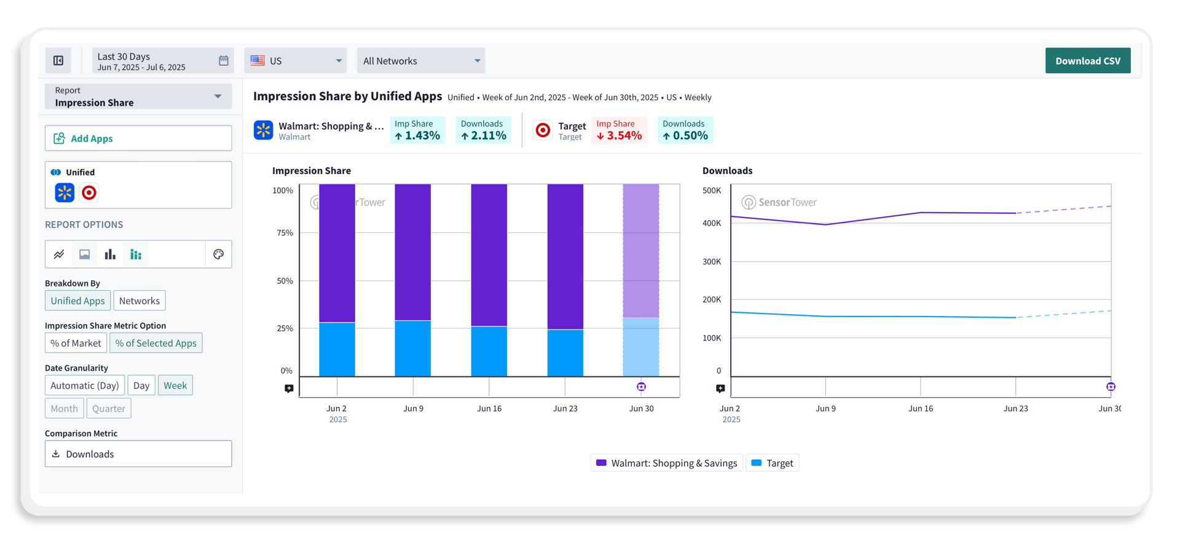Open the Last 30 Days date range
This screenshot has width=1180, height=536.
pos(163,60)
